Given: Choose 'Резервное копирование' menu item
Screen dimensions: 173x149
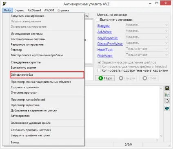Looking at the screenshot, I should 47,44.
